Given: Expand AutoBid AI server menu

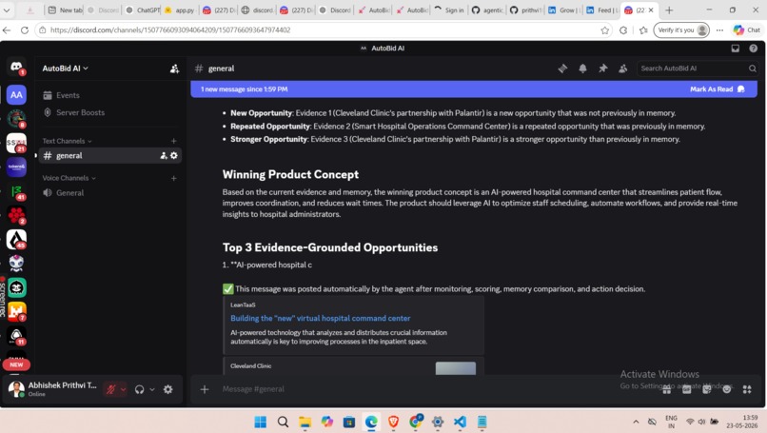Looking at the screenshot, I should tap(65, 69).
